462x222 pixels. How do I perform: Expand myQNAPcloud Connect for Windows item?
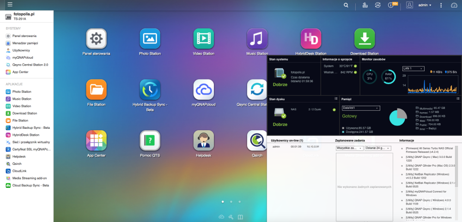(402, 192)
